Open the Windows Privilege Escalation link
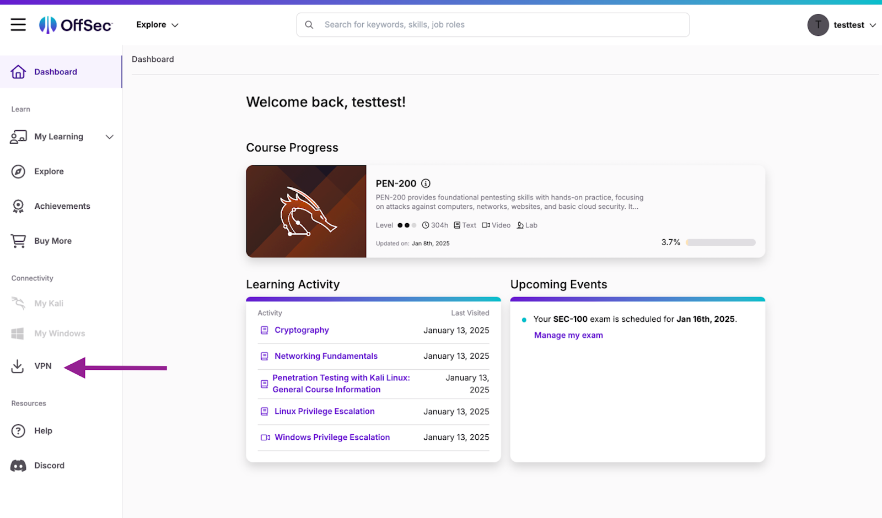 pos(332,438)
